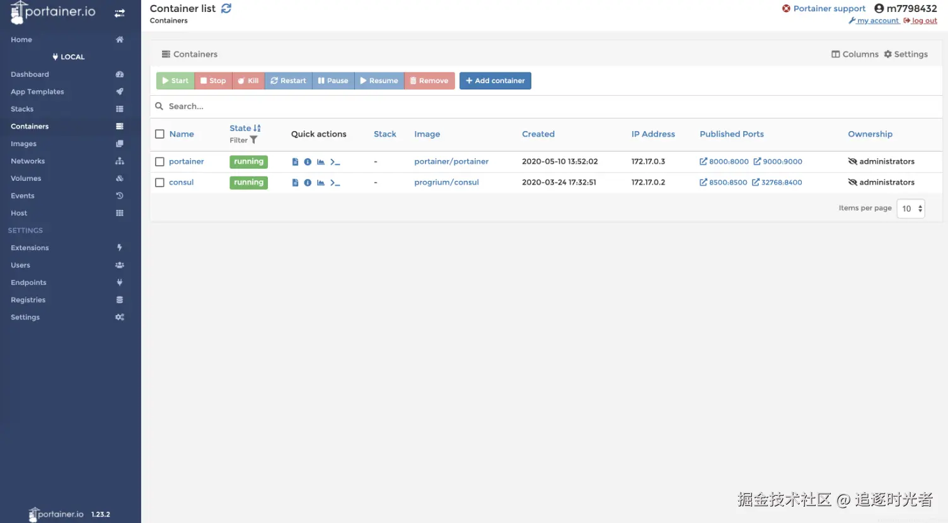
Task: Open the consul container name link
Action: coord(182,182)
